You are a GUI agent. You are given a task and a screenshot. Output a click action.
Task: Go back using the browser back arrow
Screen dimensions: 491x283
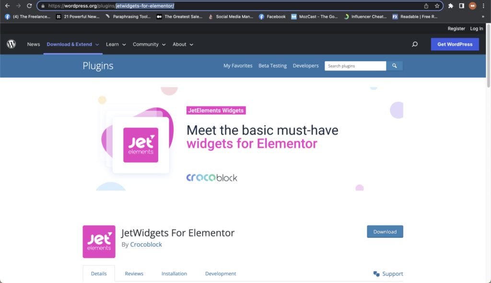[7, 6]
